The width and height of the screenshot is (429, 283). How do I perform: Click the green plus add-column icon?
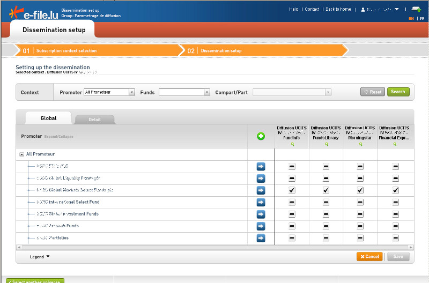coord(261,136)
